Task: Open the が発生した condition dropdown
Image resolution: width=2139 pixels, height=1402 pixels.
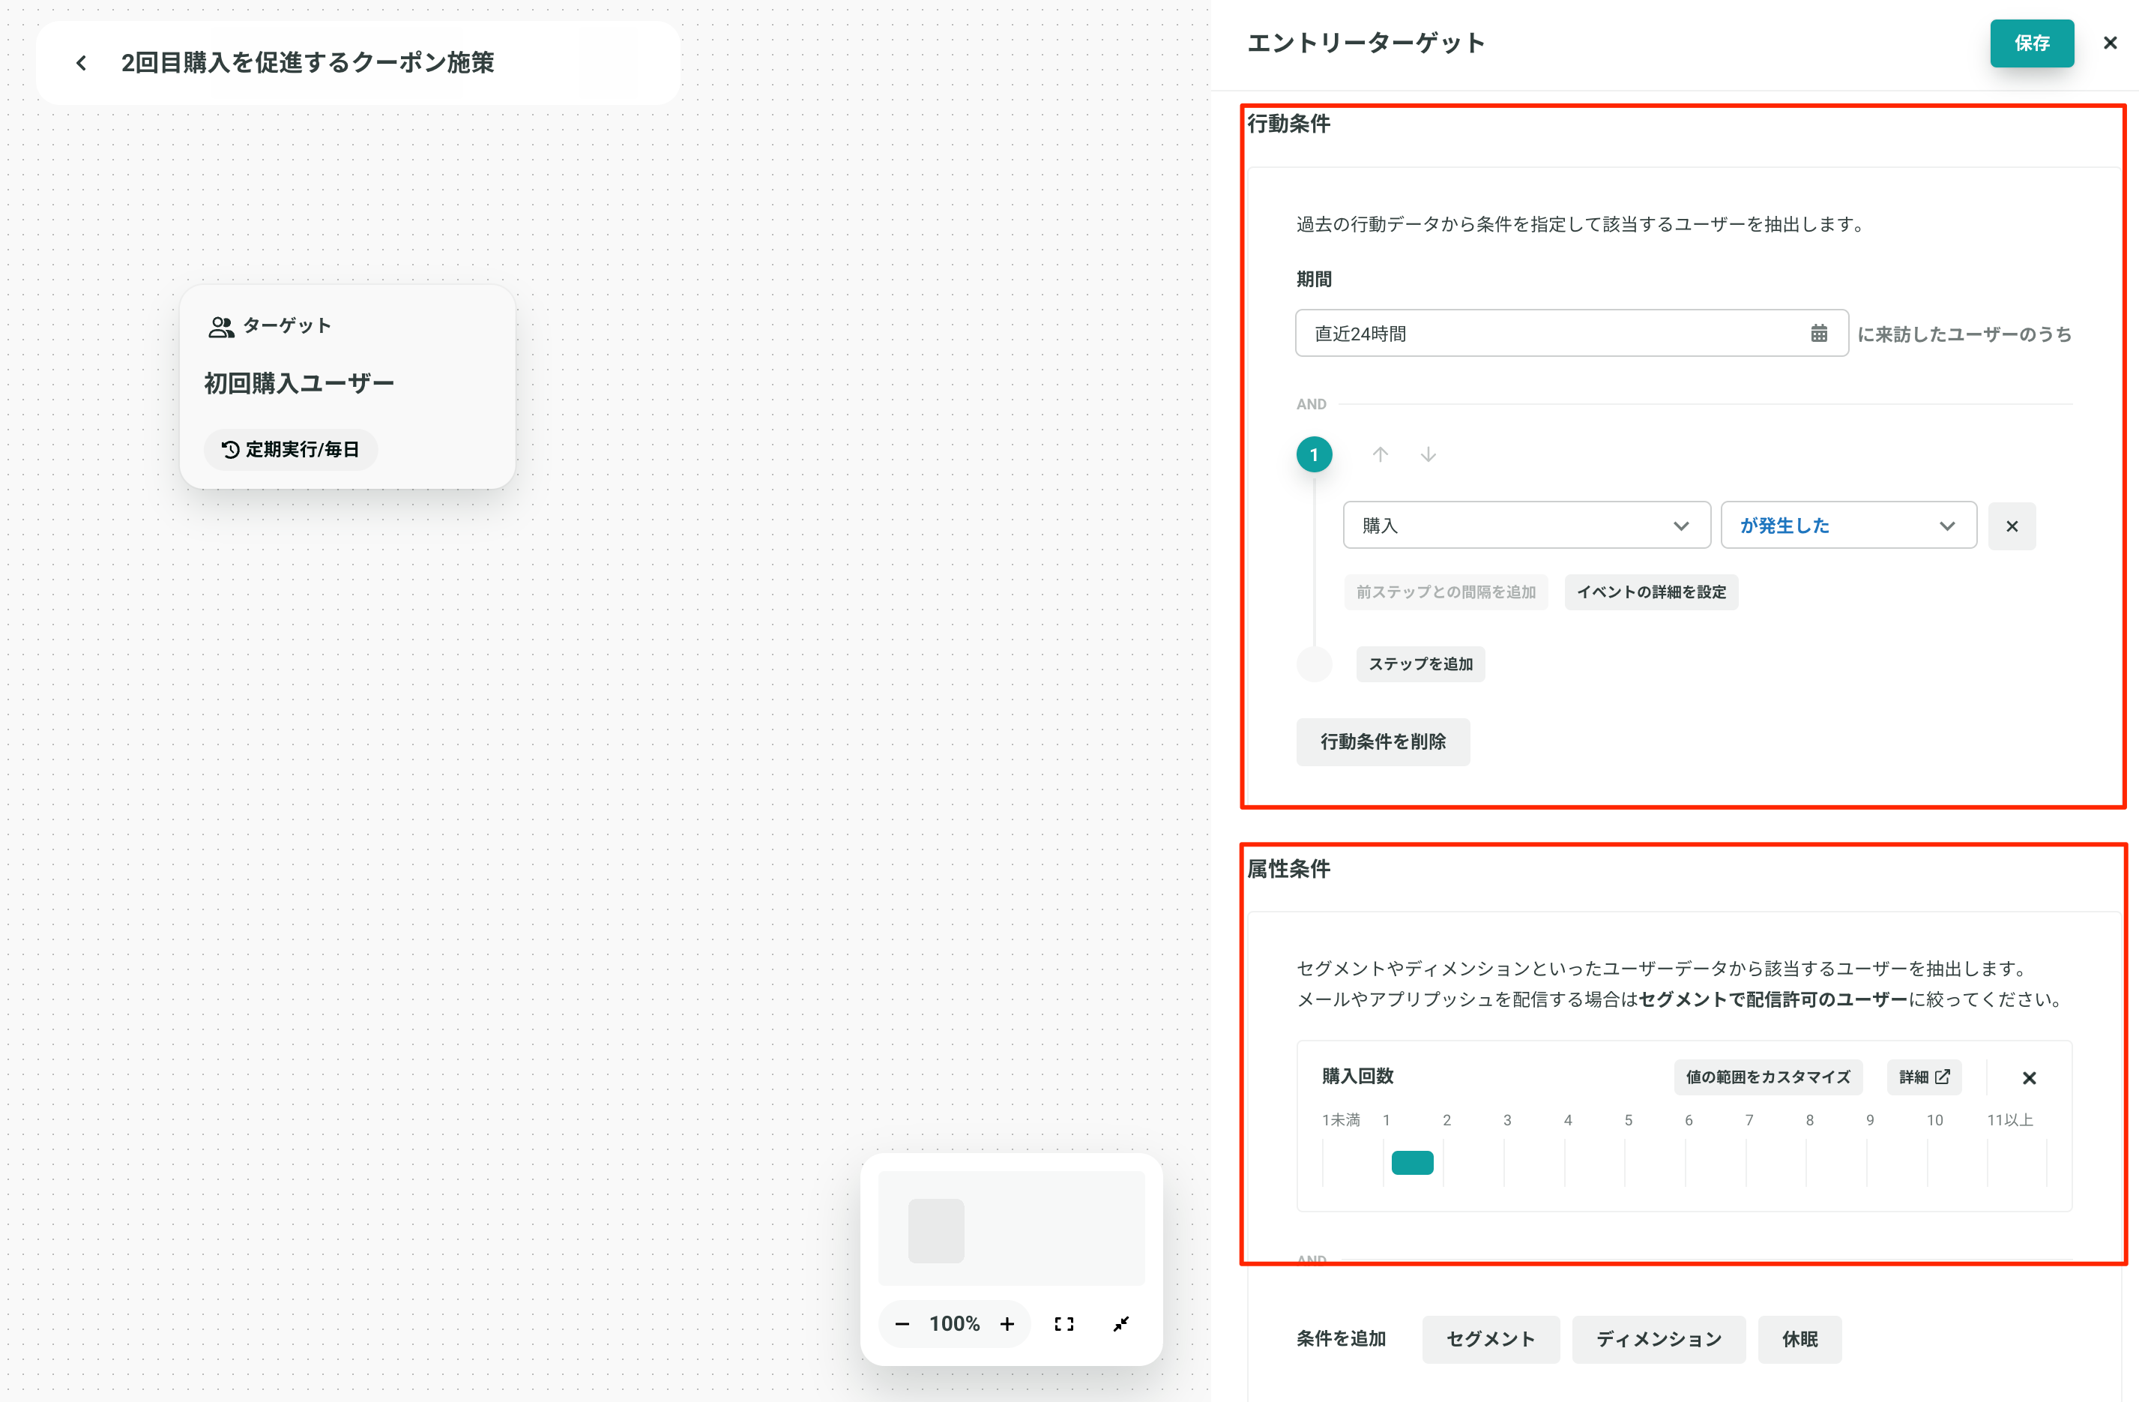Action: [x=1847, y=526]
